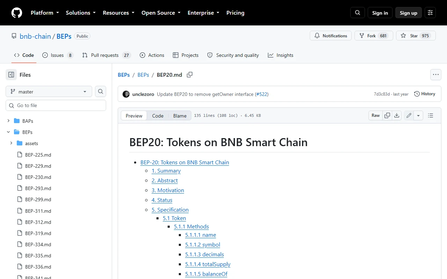
Task: Open the three-dot more options menu
Action: click(x=436, y=75)
